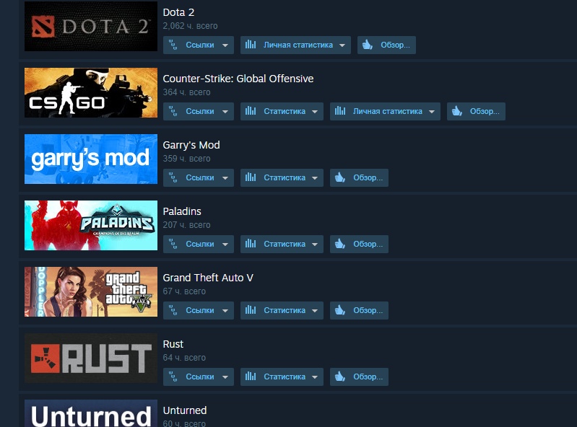Click the Обзор button for Paladins

point(359,244)
